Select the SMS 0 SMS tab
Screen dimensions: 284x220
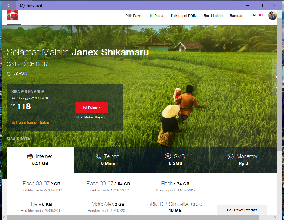point(175,160)
